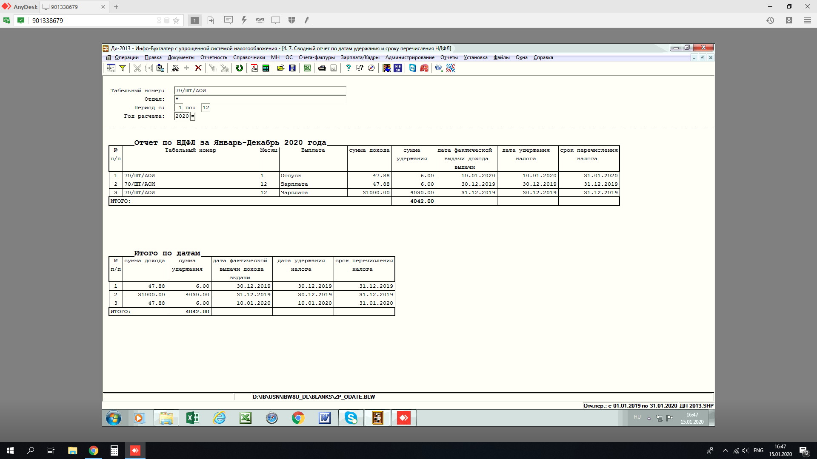Screen dimensions: 817x459
Task: Click the floppy disk save icon
Action: pyautogui.click(x=292, y=68)
